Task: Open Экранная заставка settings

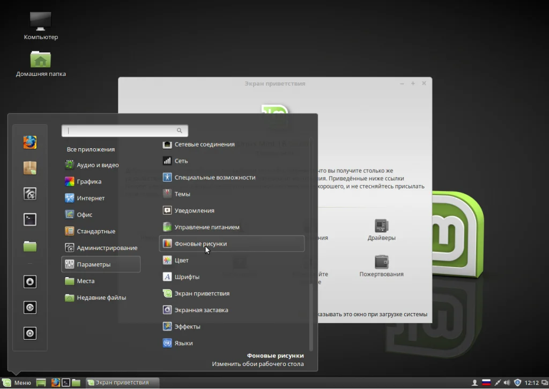Action: [201, 310]
